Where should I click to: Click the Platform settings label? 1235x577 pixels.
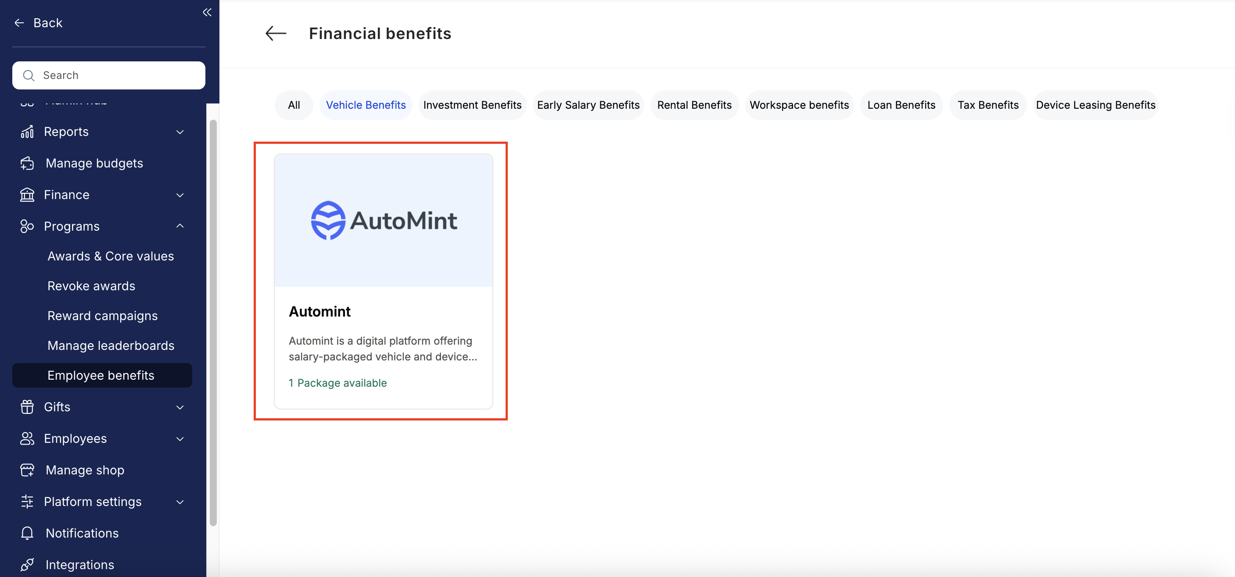click(93, 502)
